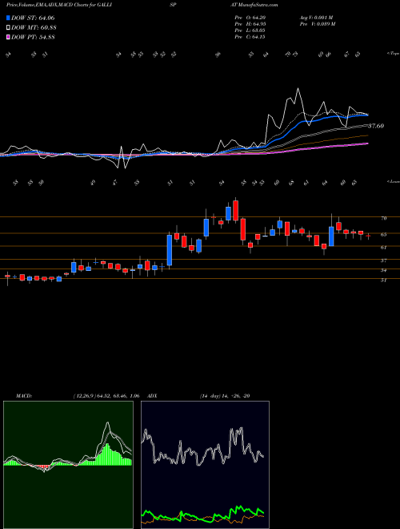Click the ADX panel title label

153,396
